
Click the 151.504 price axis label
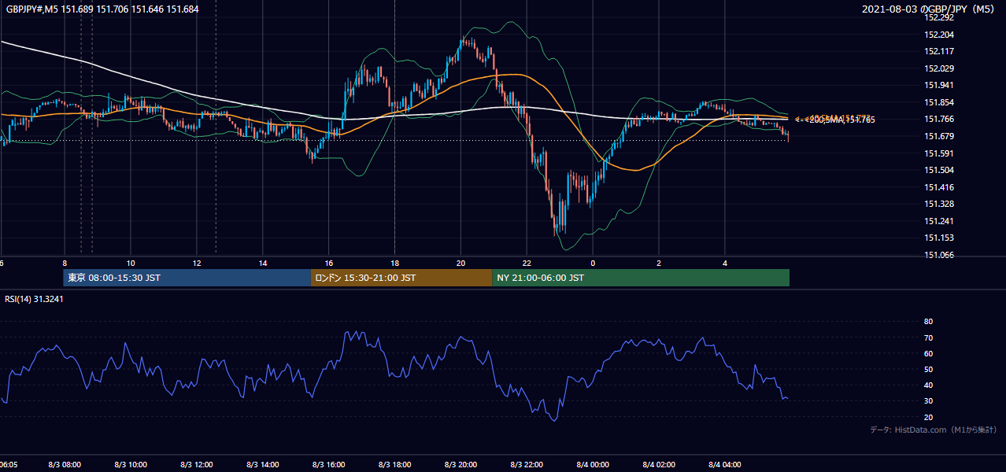(940, 170)
